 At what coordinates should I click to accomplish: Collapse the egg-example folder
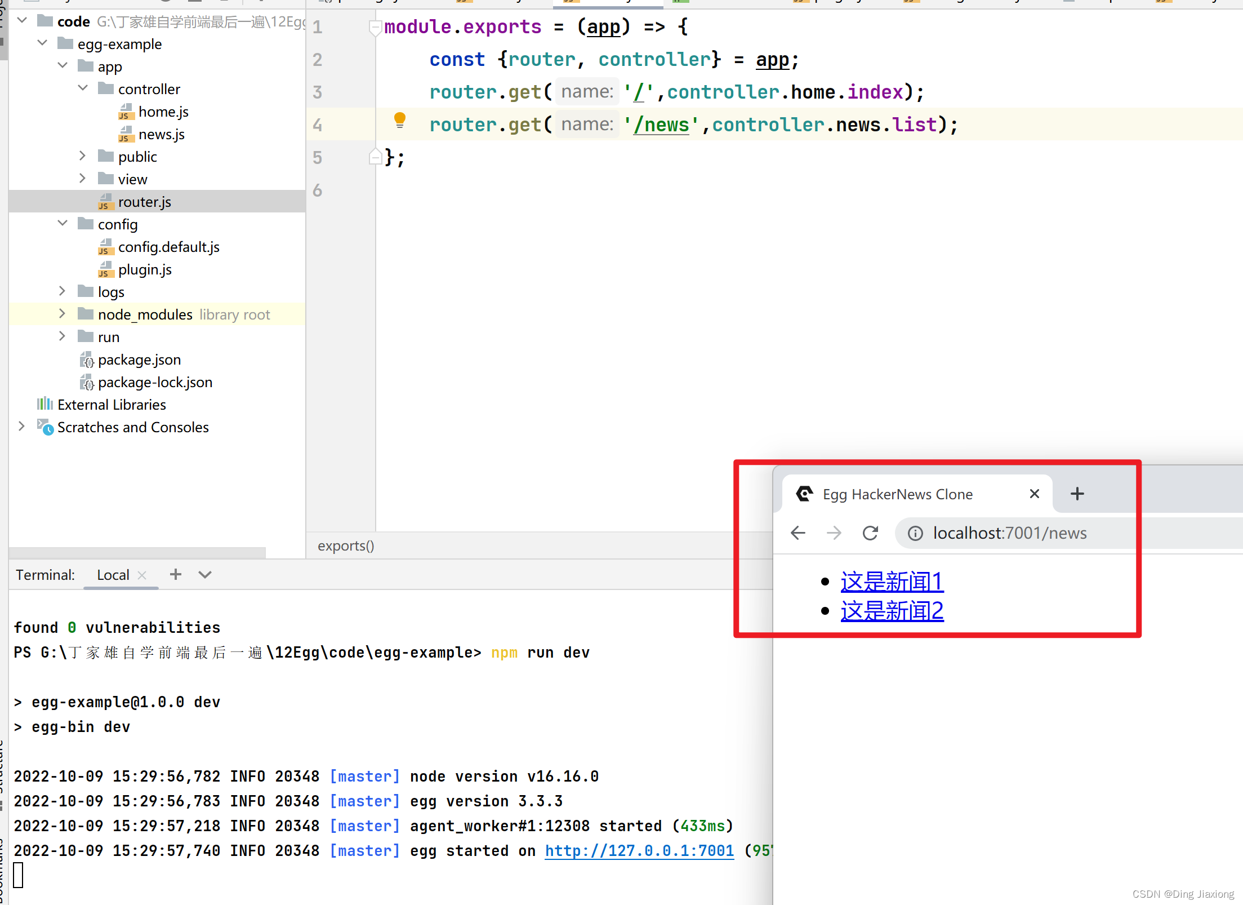coord(42,43)
